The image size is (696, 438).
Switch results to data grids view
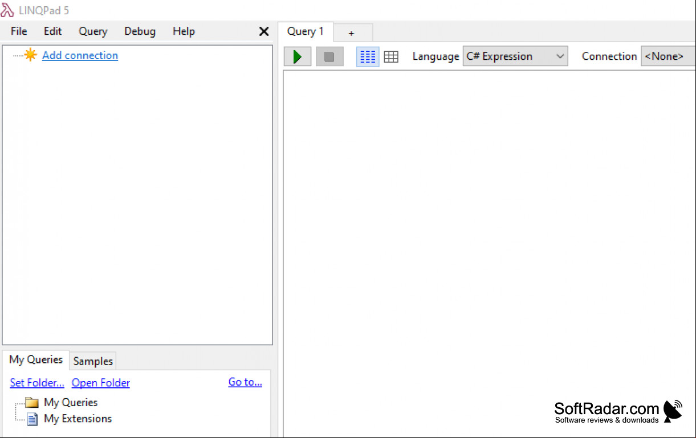point(391,56)
